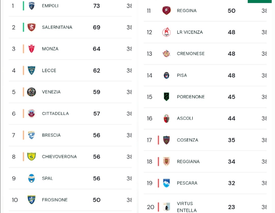Image resolution: width=275 pixels, height=213 pixels.
Task: Click the Salernitana club crest
Action: pos(32,27)
